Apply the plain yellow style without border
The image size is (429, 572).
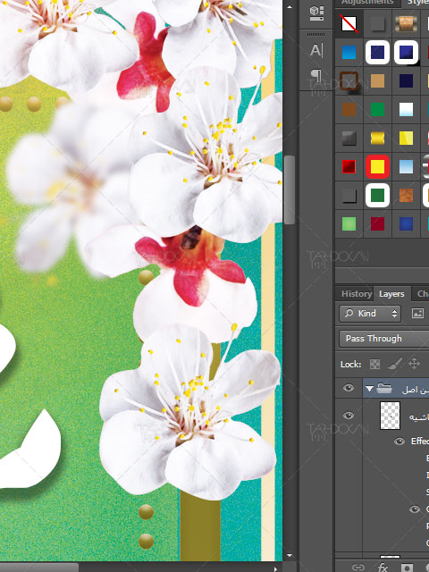pyautogui.click(x=406, y=138)
